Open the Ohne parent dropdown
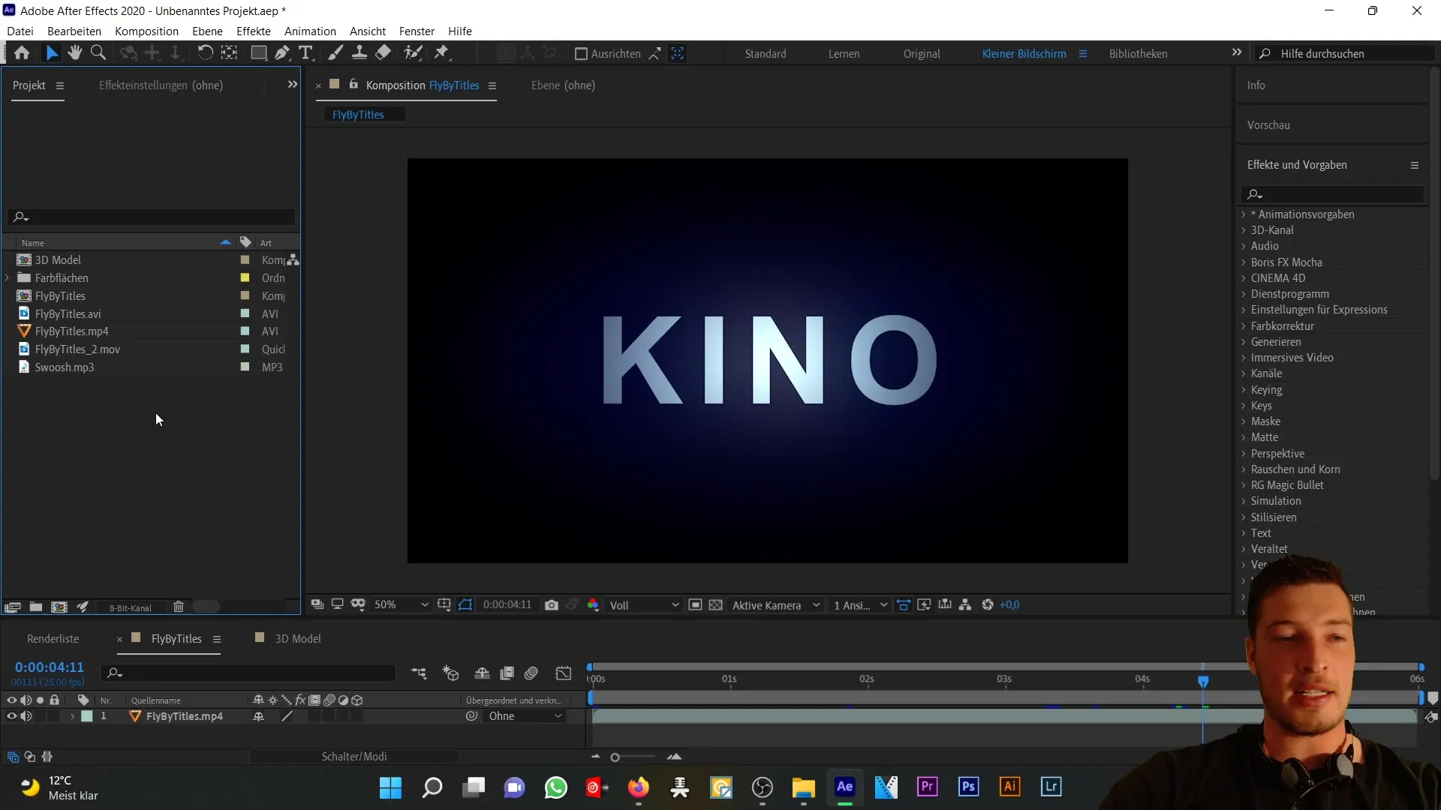 (525, 717)
